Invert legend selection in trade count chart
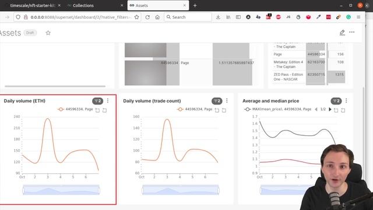 pyautogui.click(x=224, y=110)
